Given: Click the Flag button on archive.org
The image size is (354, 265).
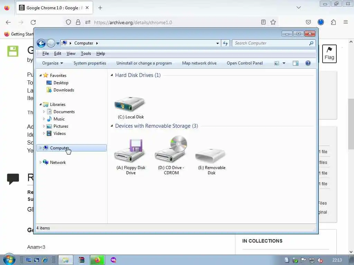Looking at the screenshot, I should tap(329, 53).
